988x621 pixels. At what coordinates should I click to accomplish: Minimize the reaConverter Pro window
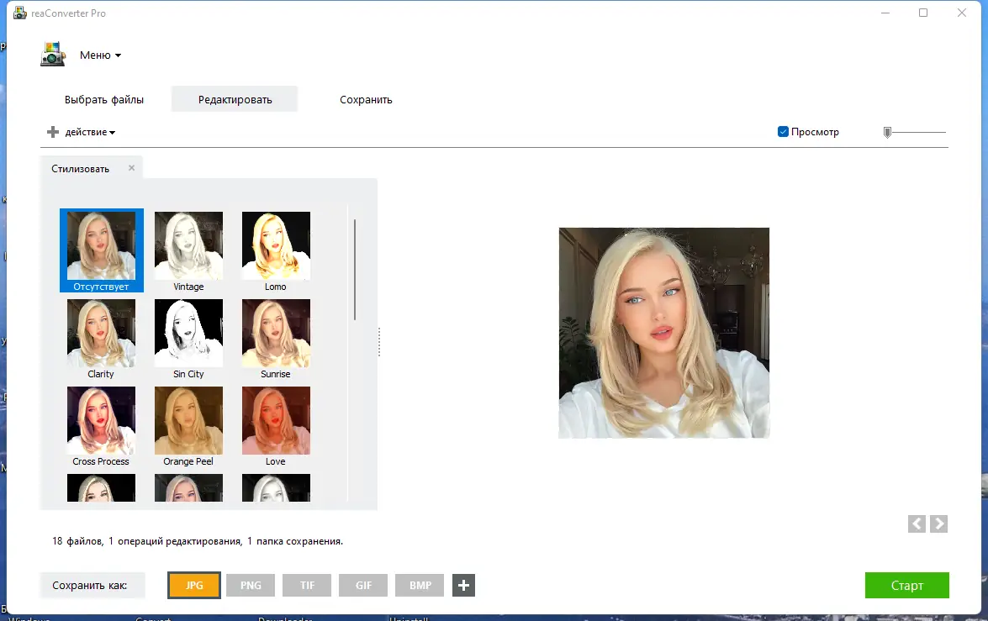[885, 13]
